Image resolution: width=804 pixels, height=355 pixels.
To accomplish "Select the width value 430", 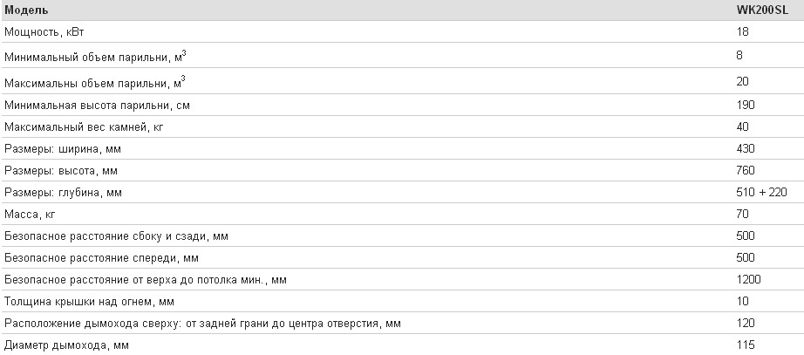I will coord(746,149).
